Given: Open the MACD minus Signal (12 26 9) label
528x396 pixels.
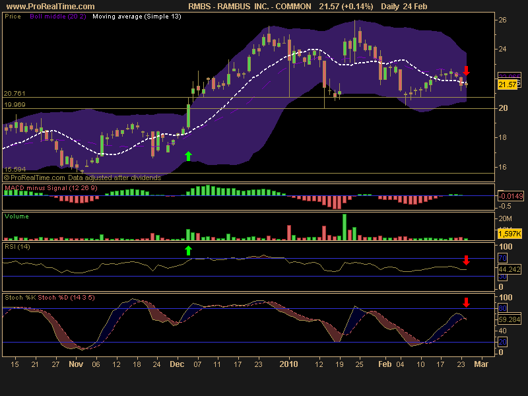Looking at the screenshot, I should [51, 188].
